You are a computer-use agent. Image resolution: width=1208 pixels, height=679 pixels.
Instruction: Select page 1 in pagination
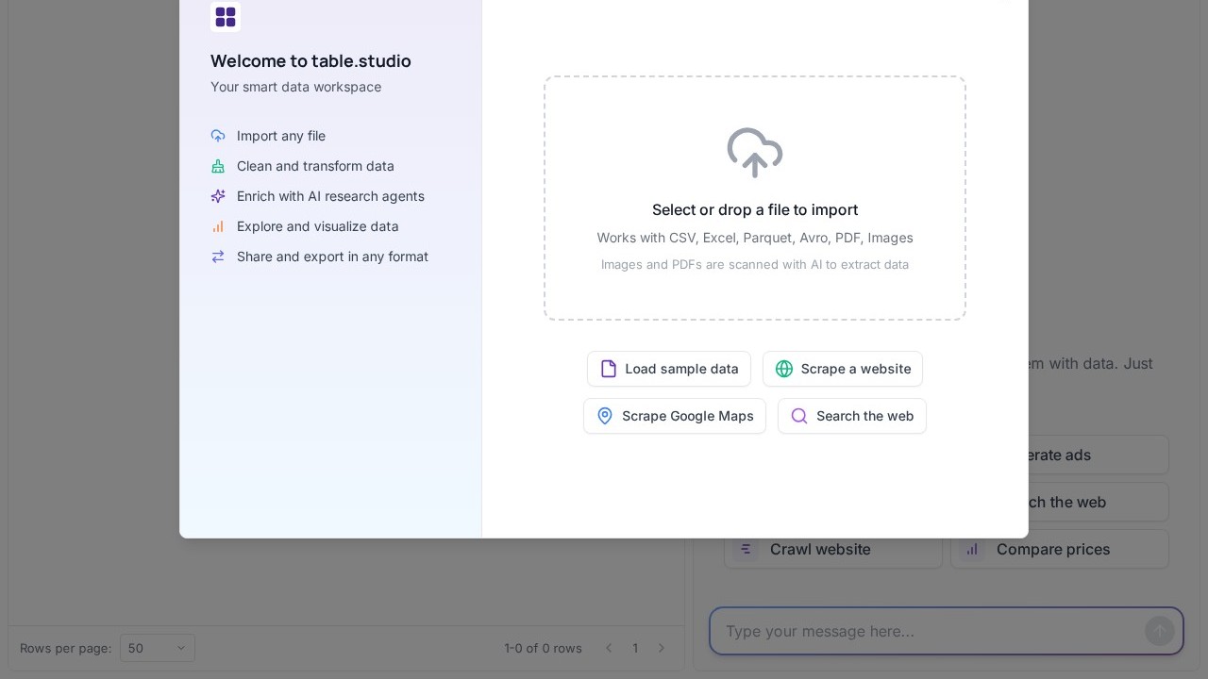point(635,648)
